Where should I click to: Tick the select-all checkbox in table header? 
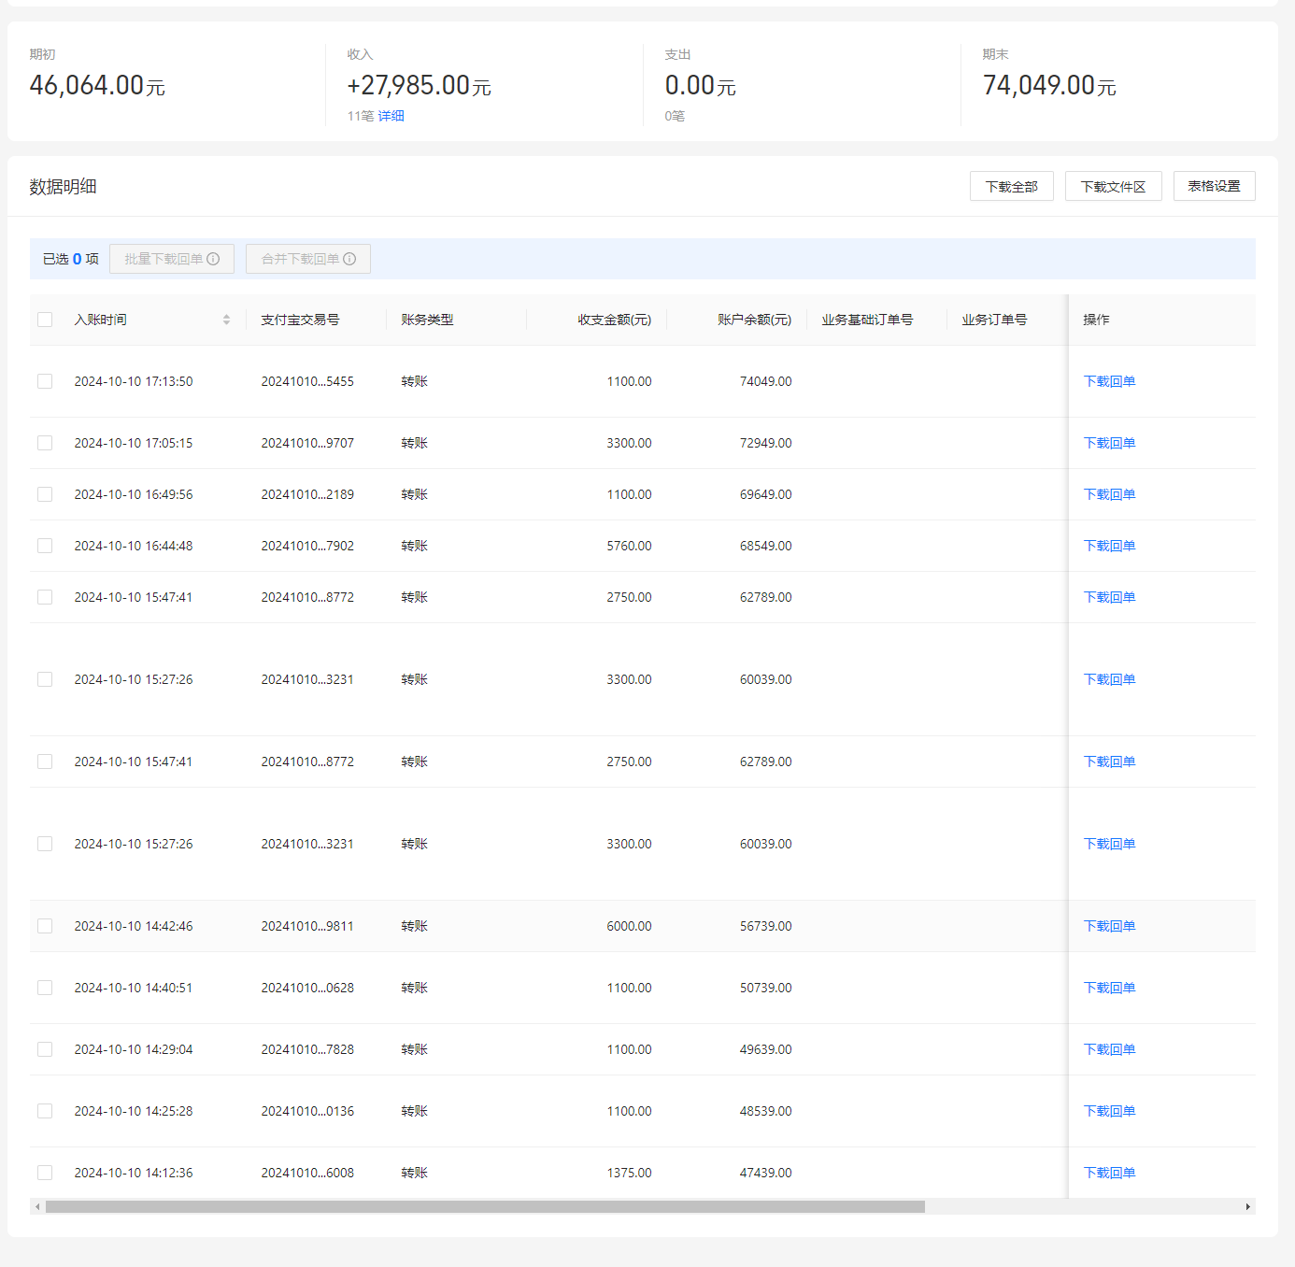point(45,320)
